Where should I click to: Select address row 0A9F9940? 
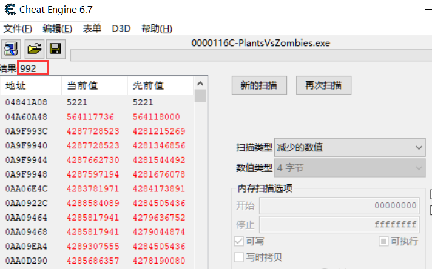(x=97, y=145)
